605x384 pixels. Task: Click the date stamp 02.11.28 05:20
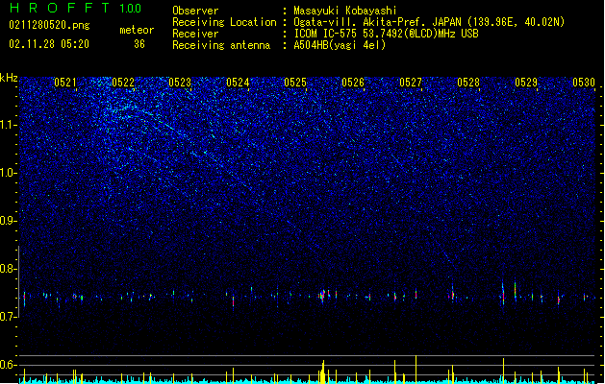[x=49, y=44]
